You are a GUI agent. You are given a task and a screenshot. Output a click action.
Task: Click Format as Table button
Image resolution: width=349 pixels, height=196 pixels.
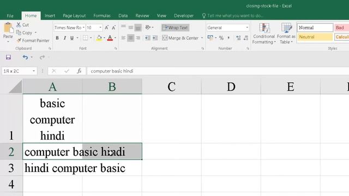tap(286, 33)
